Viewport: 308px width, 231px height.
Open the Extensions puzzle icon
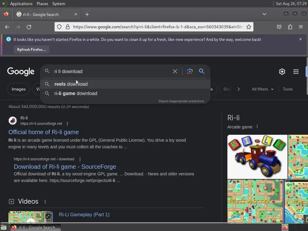tap(290, 27)
